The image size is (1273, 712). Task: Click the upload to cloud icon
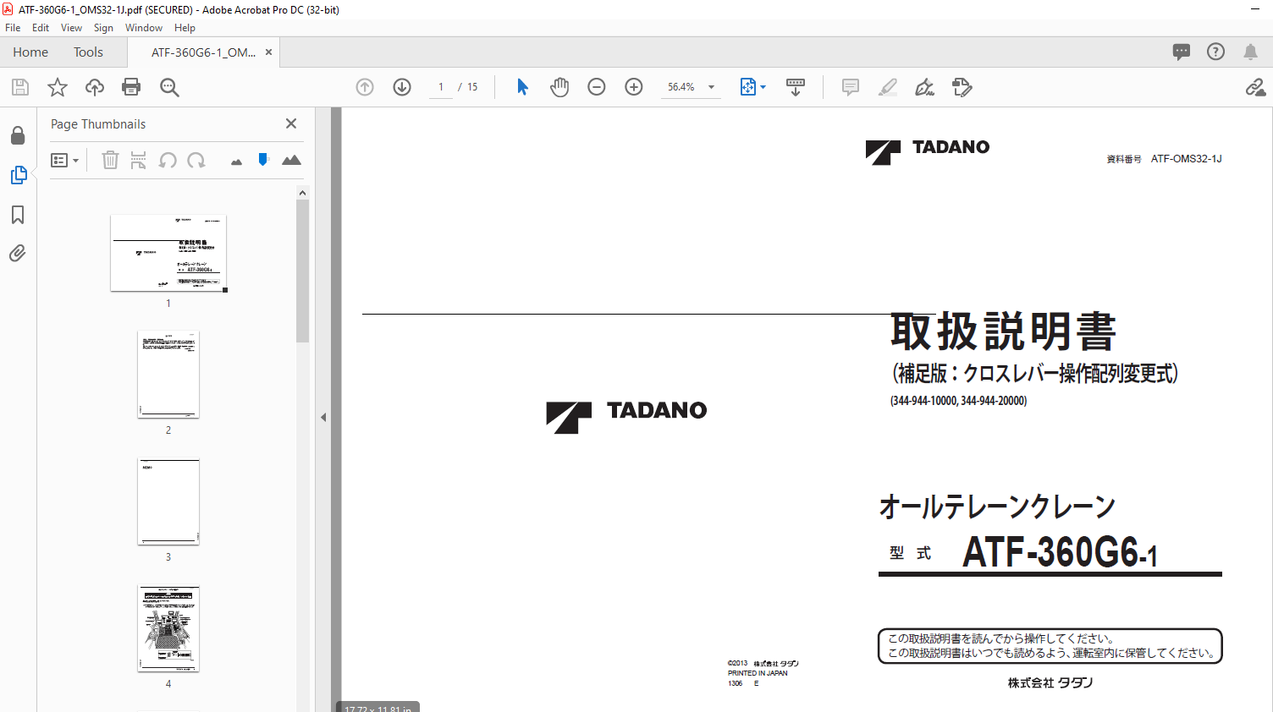95,87
